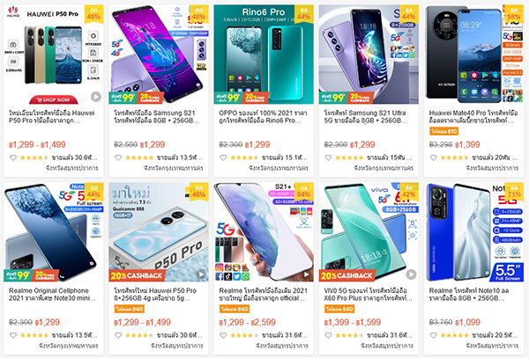Viewport: 529px width, 358px height.
Task: Play video on VIVO X60 Pro Plus image
Action: [411, 274]
